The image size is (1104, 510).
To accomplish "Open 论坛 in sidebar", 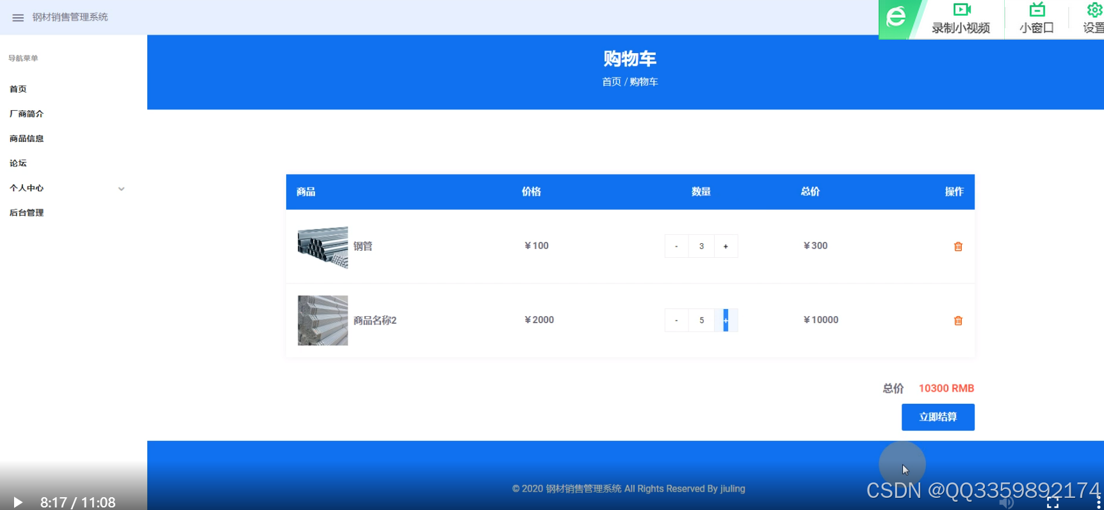I will [x=18, y=163].
